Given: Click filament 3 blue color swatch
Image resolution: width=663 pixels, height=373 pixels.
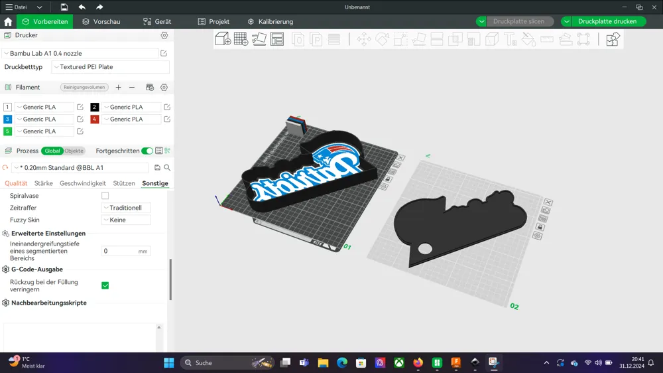Looking at the screenshot, I should click(x=7, y=119).
